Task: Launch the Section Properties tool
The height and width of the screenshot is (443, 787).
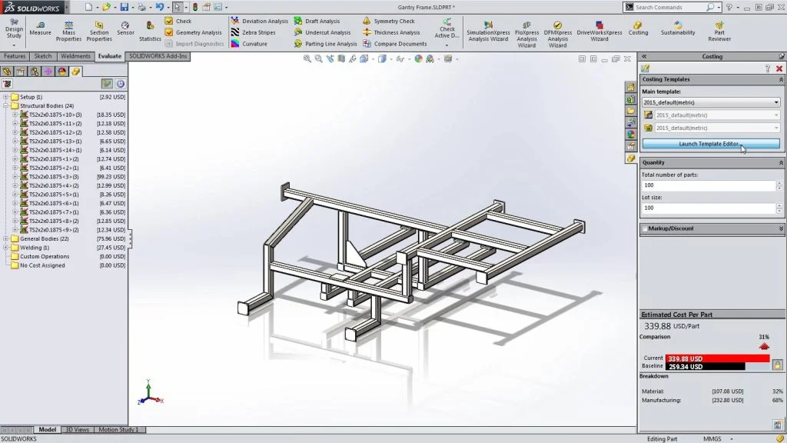Action: tap(98, 29)
